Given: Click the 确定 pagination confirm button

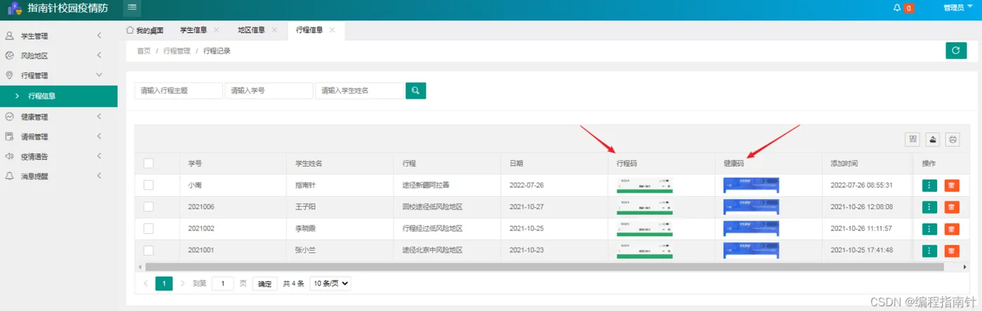Looking at the screenshot, I should pyautogui.click(x=264, y=284).
